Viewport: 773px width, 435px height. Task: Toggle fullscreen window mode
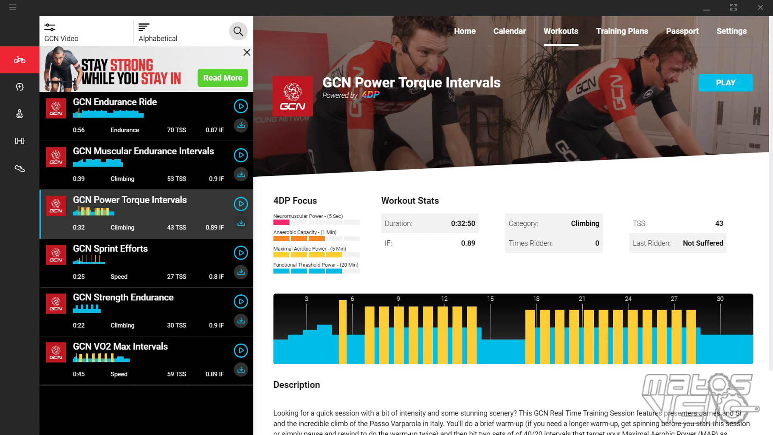734,7
